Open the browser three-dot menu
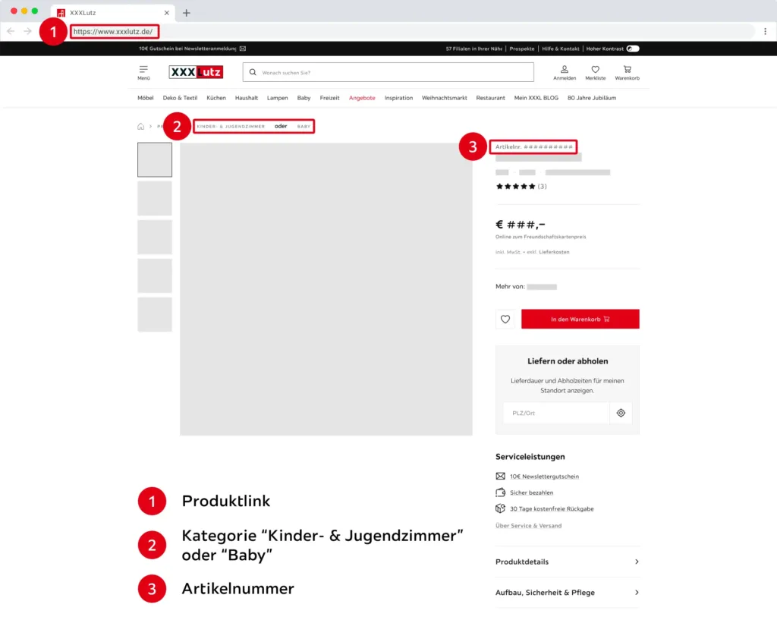The image size is (777, 642). (x=765, y=31)
